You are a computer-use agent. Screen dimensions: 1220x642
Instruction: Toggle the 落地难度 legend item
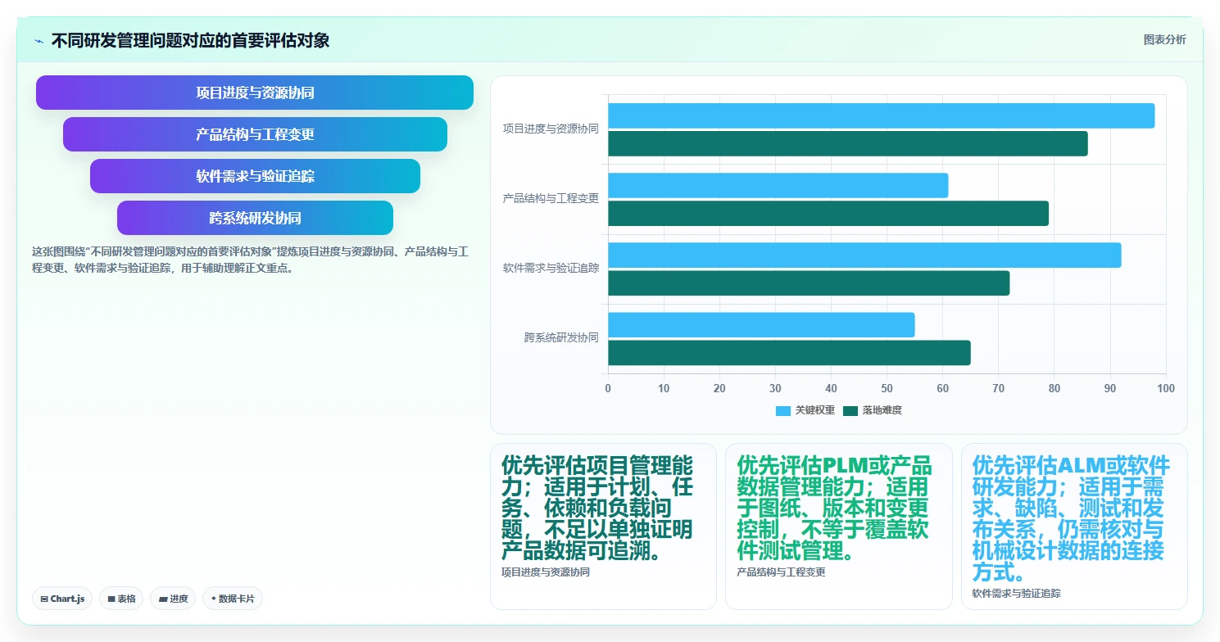[x=873, y=410]
